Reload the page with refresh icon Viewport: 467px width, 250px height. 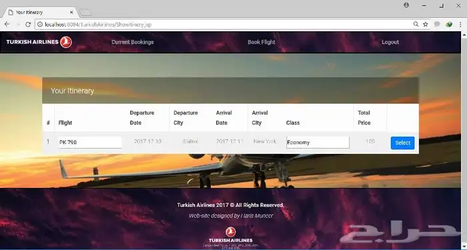coord(28,25)
